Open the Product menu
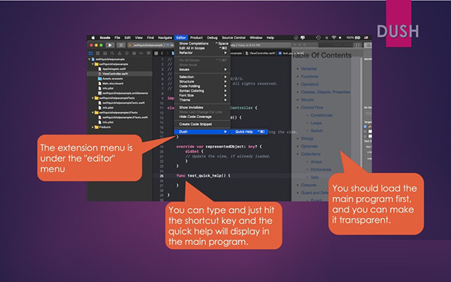Viewport: 451px width, 282px height. (x=196, y=38)
